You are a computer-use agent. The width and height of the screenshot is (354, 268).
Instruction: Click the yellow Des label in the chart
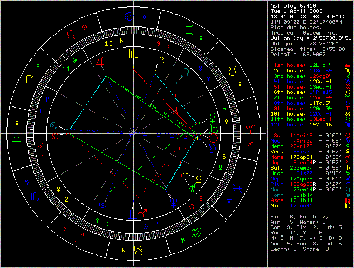(213, 129)
